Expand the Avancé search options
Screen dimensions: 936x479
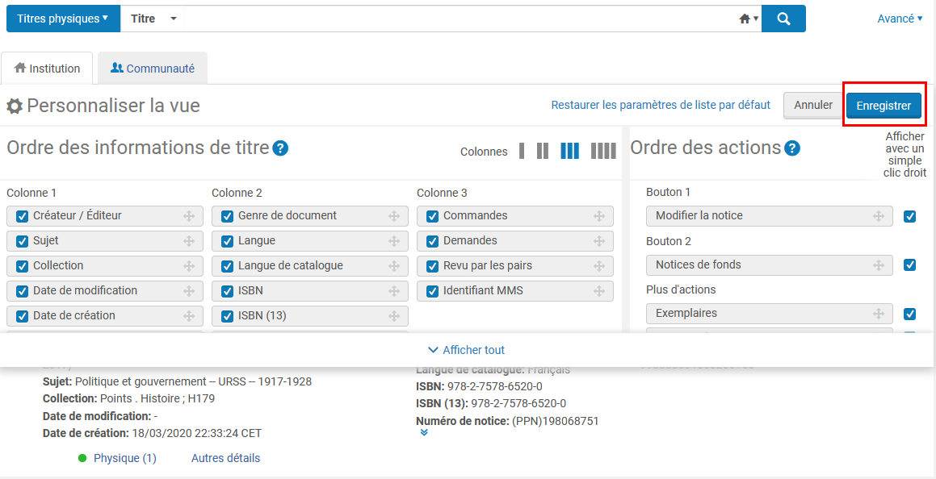[900, 19]
